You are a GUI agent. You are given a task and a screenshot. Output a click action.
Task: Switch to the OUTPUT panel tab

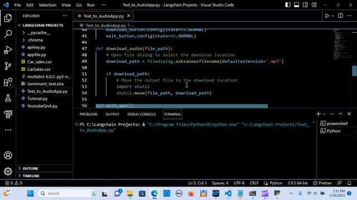point(112,114)
